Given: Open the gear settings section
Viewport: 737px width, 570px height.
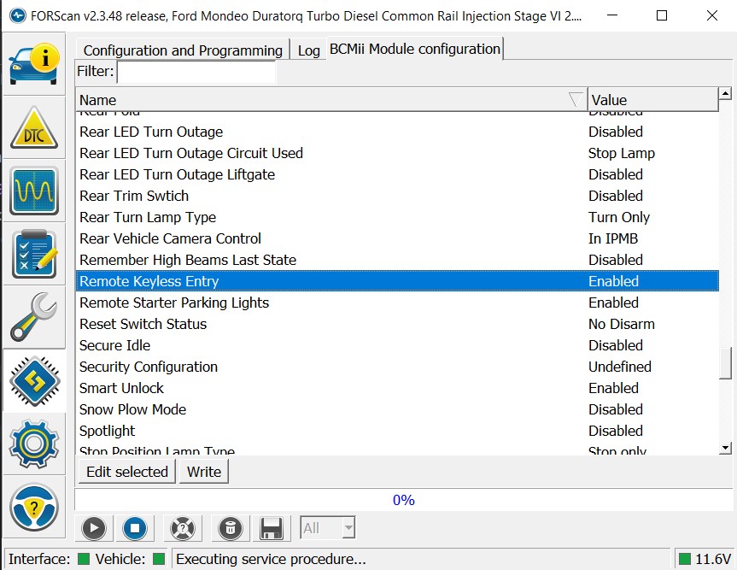Looking at the screenshot, I should click(34, 444).
